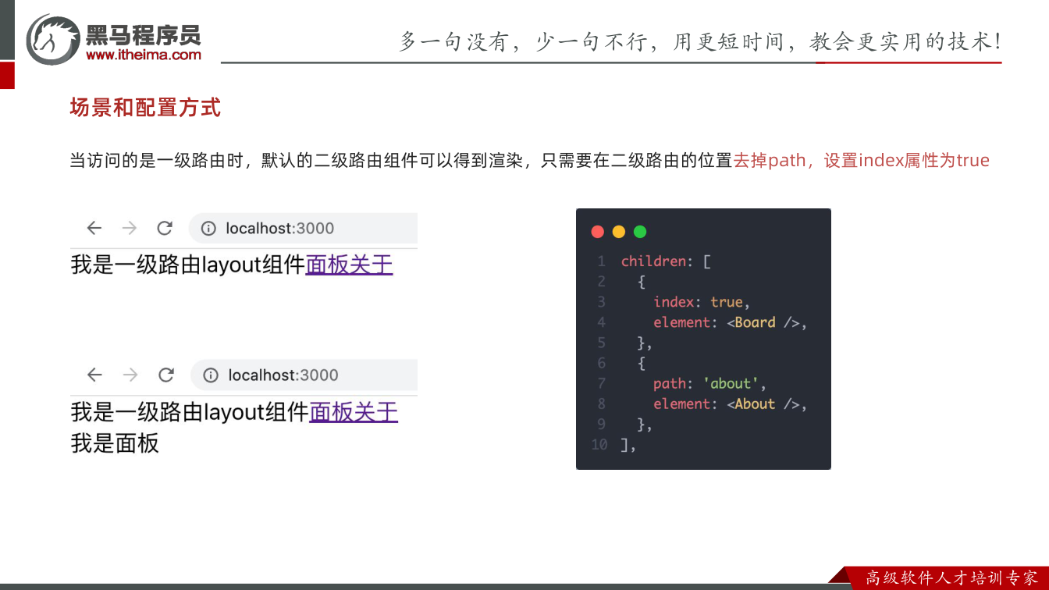1049x590 pixels.
Task: Click the heading 场景和配置方式
Action: [x=145, y=108]
